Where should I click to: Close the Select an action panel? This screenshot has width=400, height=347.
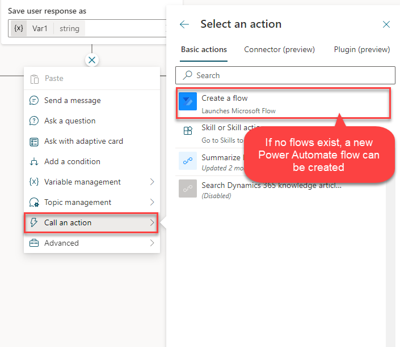click(x=386, y=24)
